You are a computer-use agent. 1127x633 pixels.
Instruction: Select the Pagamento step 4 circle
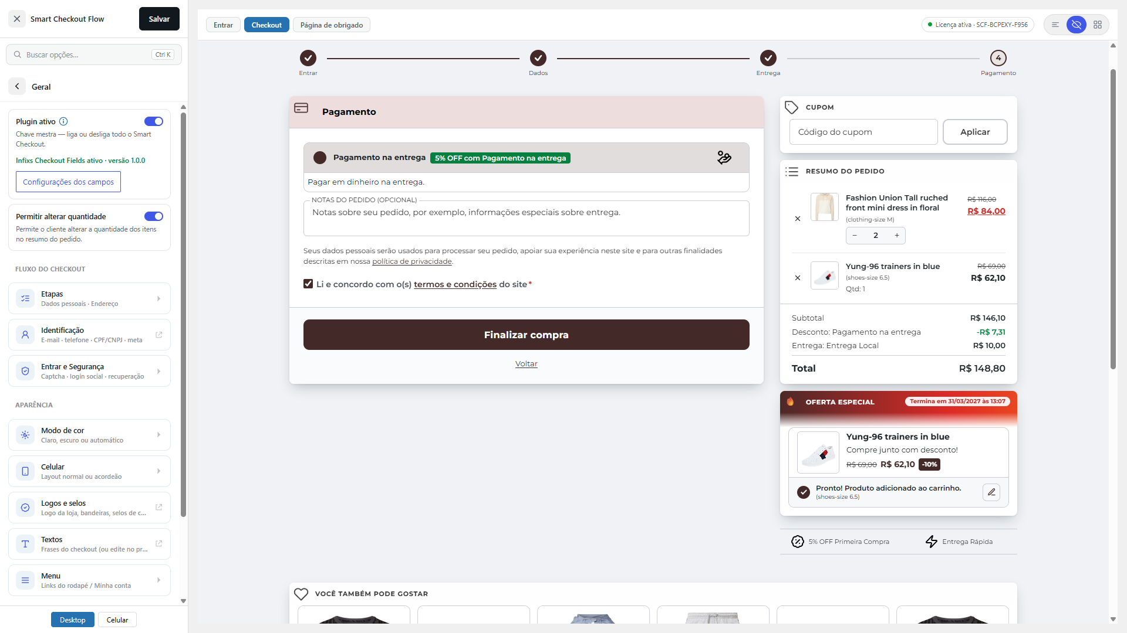(998, 58)
